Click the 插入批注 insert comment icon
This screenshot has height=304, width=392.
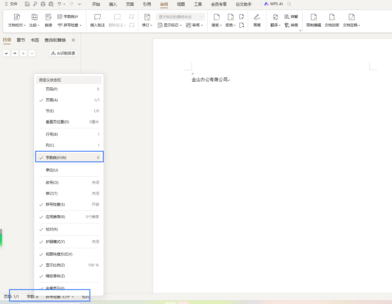(x=98, y=17)
